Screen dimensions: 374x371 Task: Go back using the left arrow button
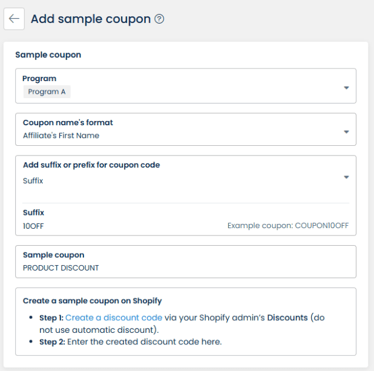click(14, 19)
